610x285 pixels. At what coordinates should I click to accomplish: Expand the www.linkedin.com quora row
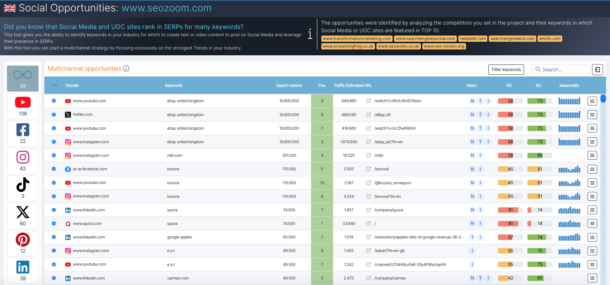click(54, 210)
